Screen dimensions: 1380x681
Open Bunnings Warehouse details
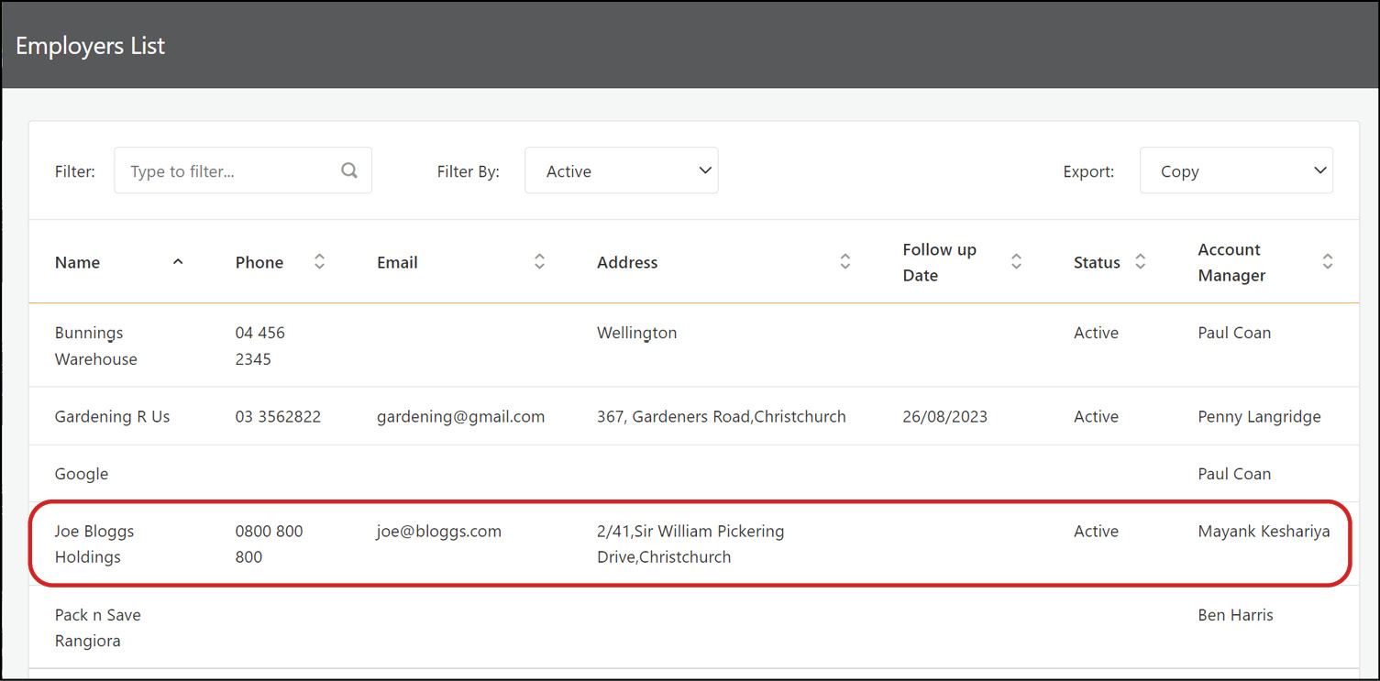[95, 346]
